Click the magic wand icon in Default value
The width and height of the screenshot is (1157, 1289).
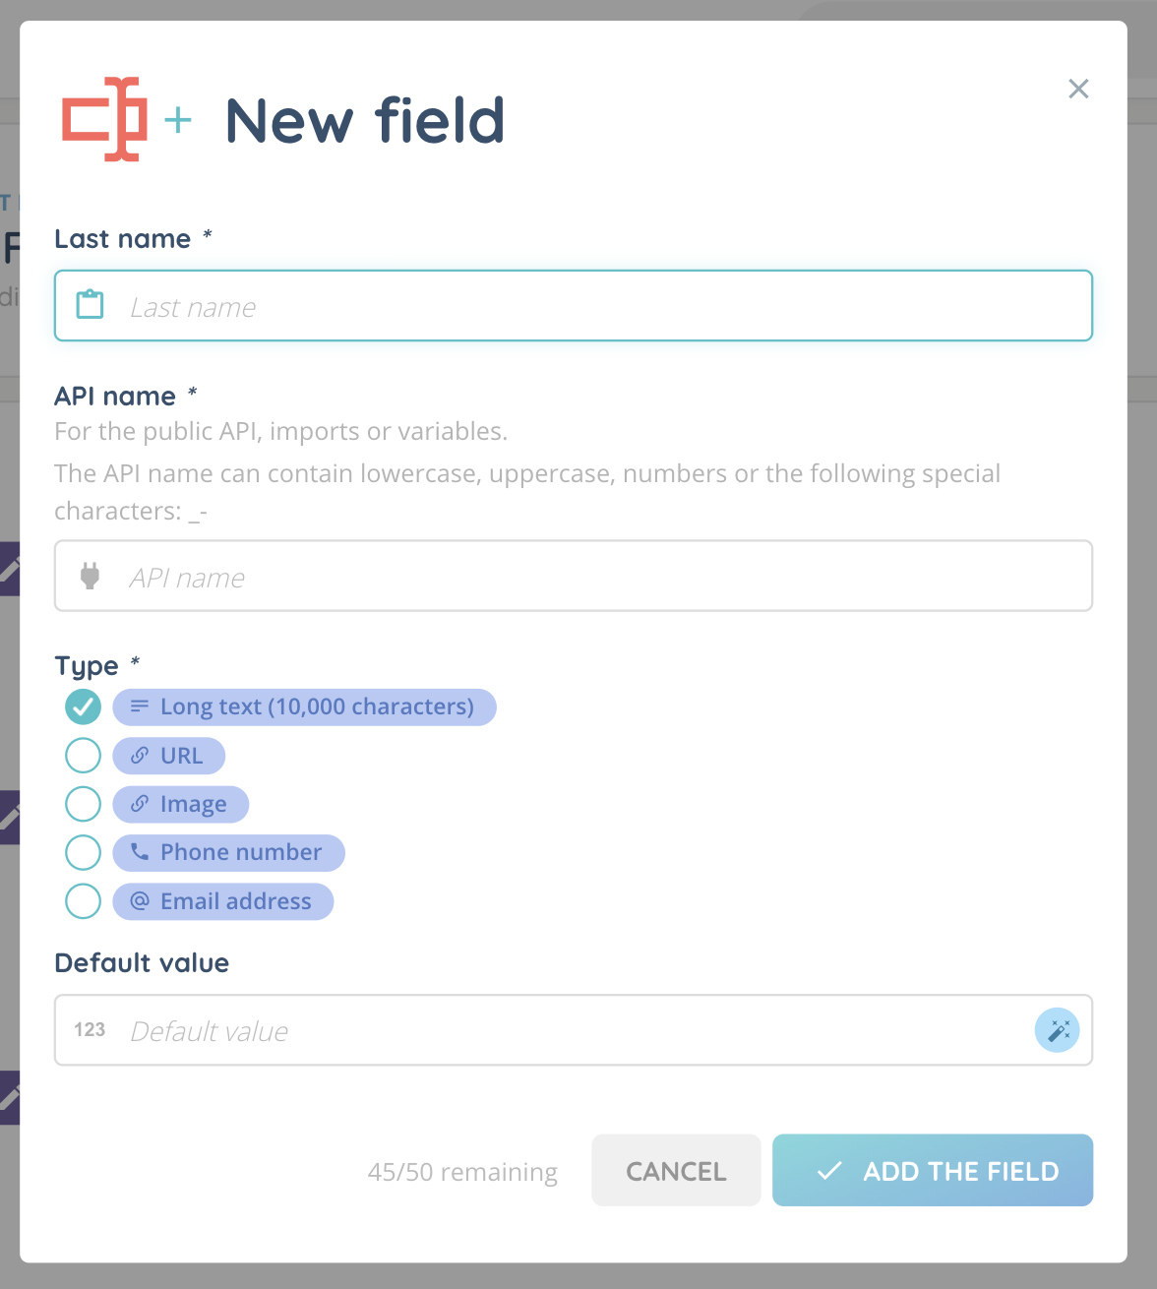coord(1058,1030)
